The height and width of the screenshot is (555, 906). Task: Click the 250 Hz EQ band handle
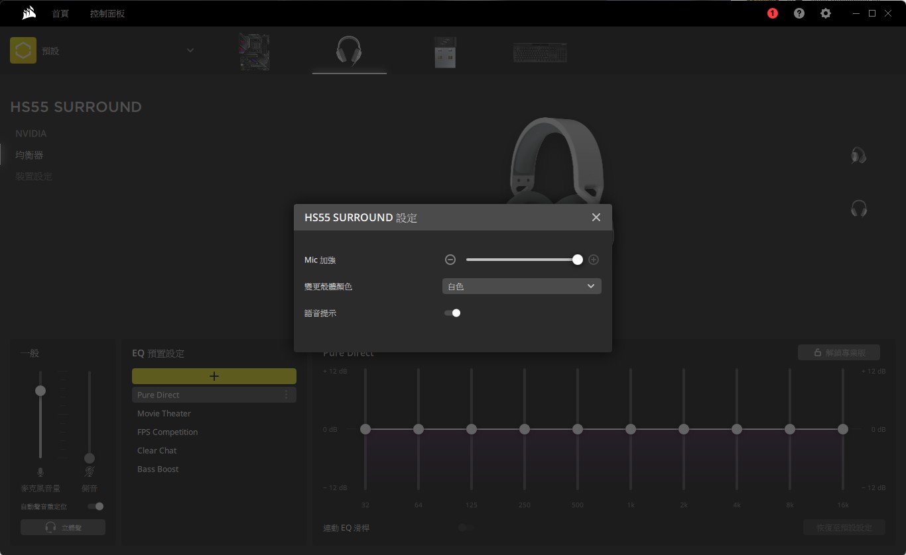525,429
